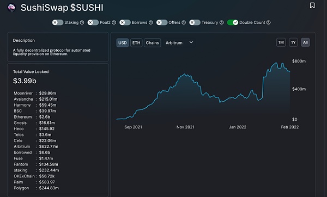
Task: Open the Double Count help question-mark icon
Action: (269, 22)
